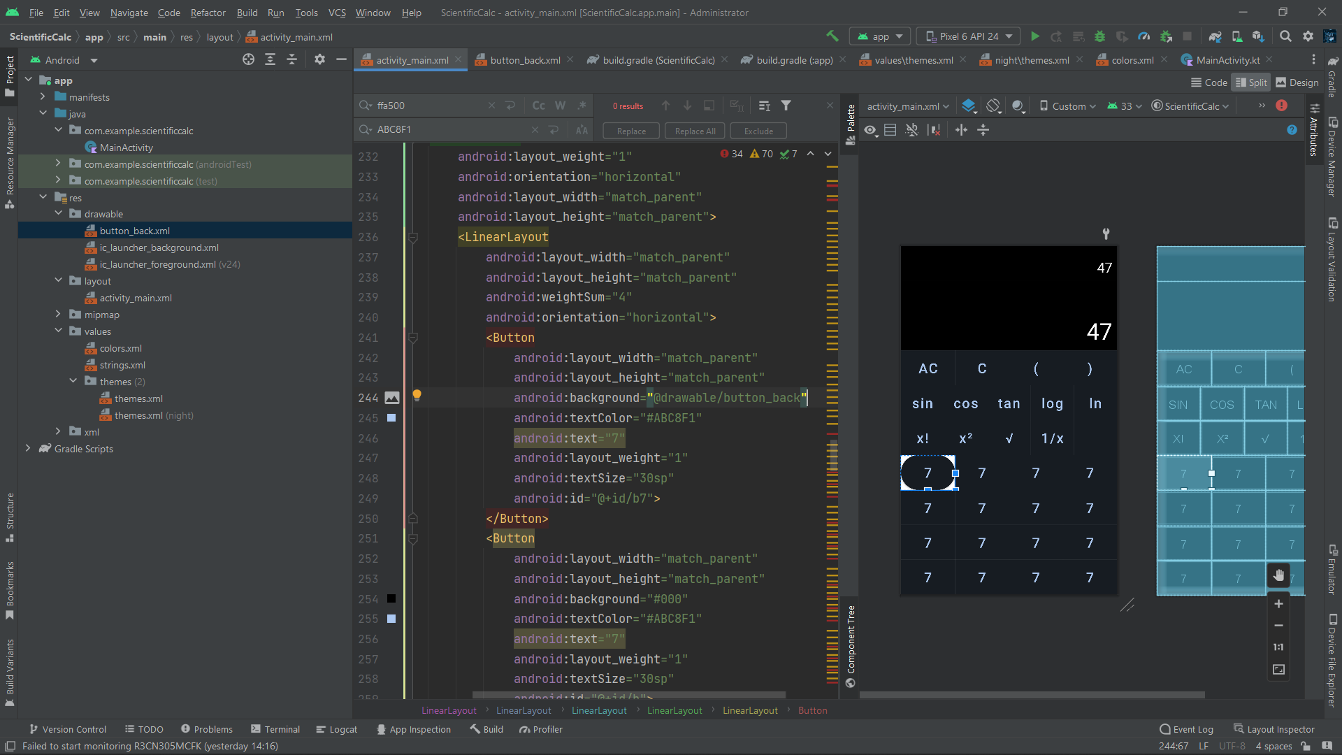Screen dimensions: 1342x755
Task: Enable word match search option
Action: click(x=559, y=105)
